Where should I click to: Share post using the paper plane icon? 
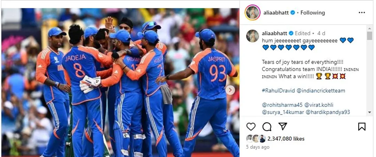pyautogui.click(x=282, y=126)
